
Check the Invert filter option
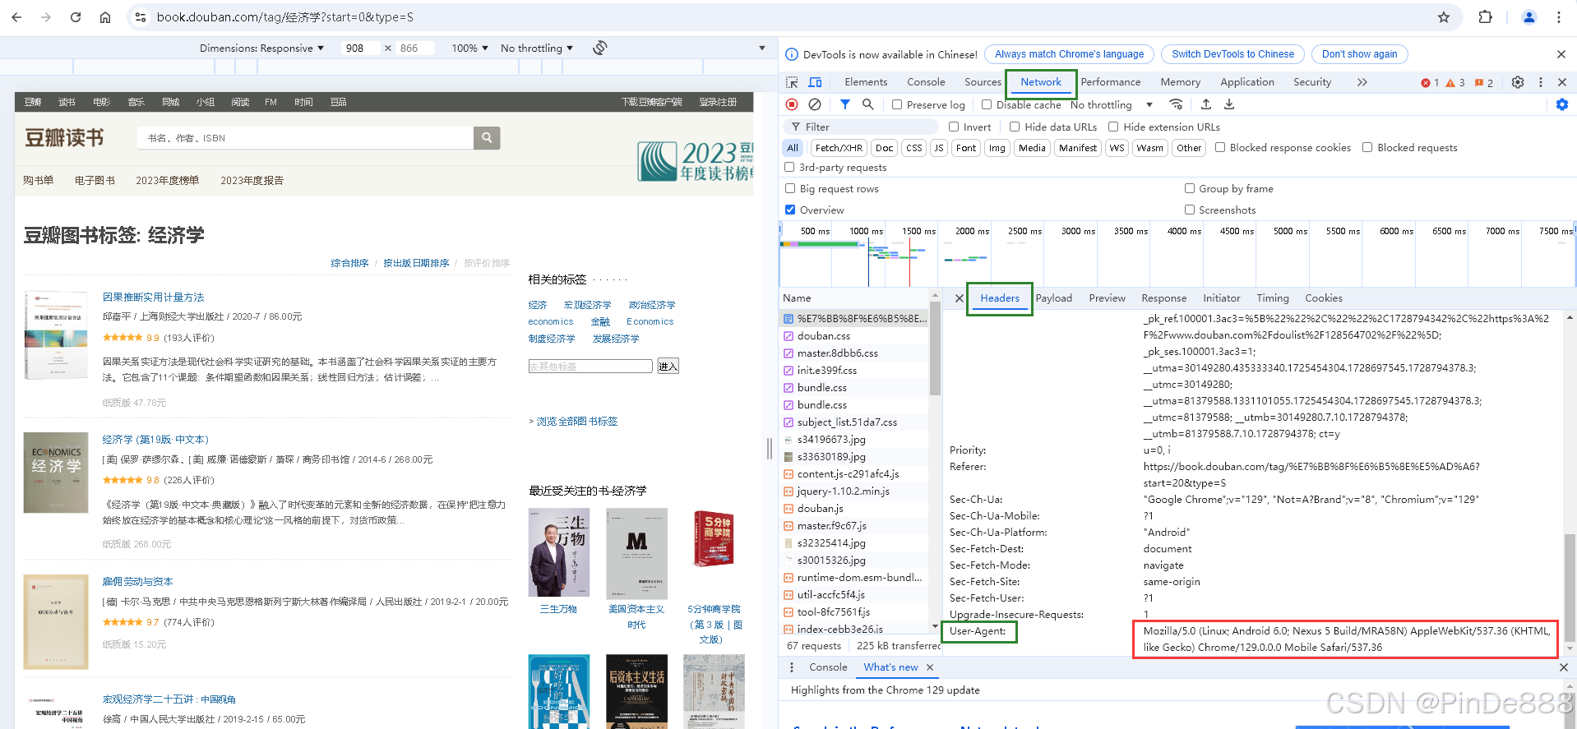(x=954, y=127)
